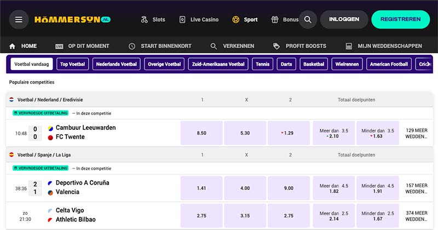Click the Valencia team badge

point(50,193)
